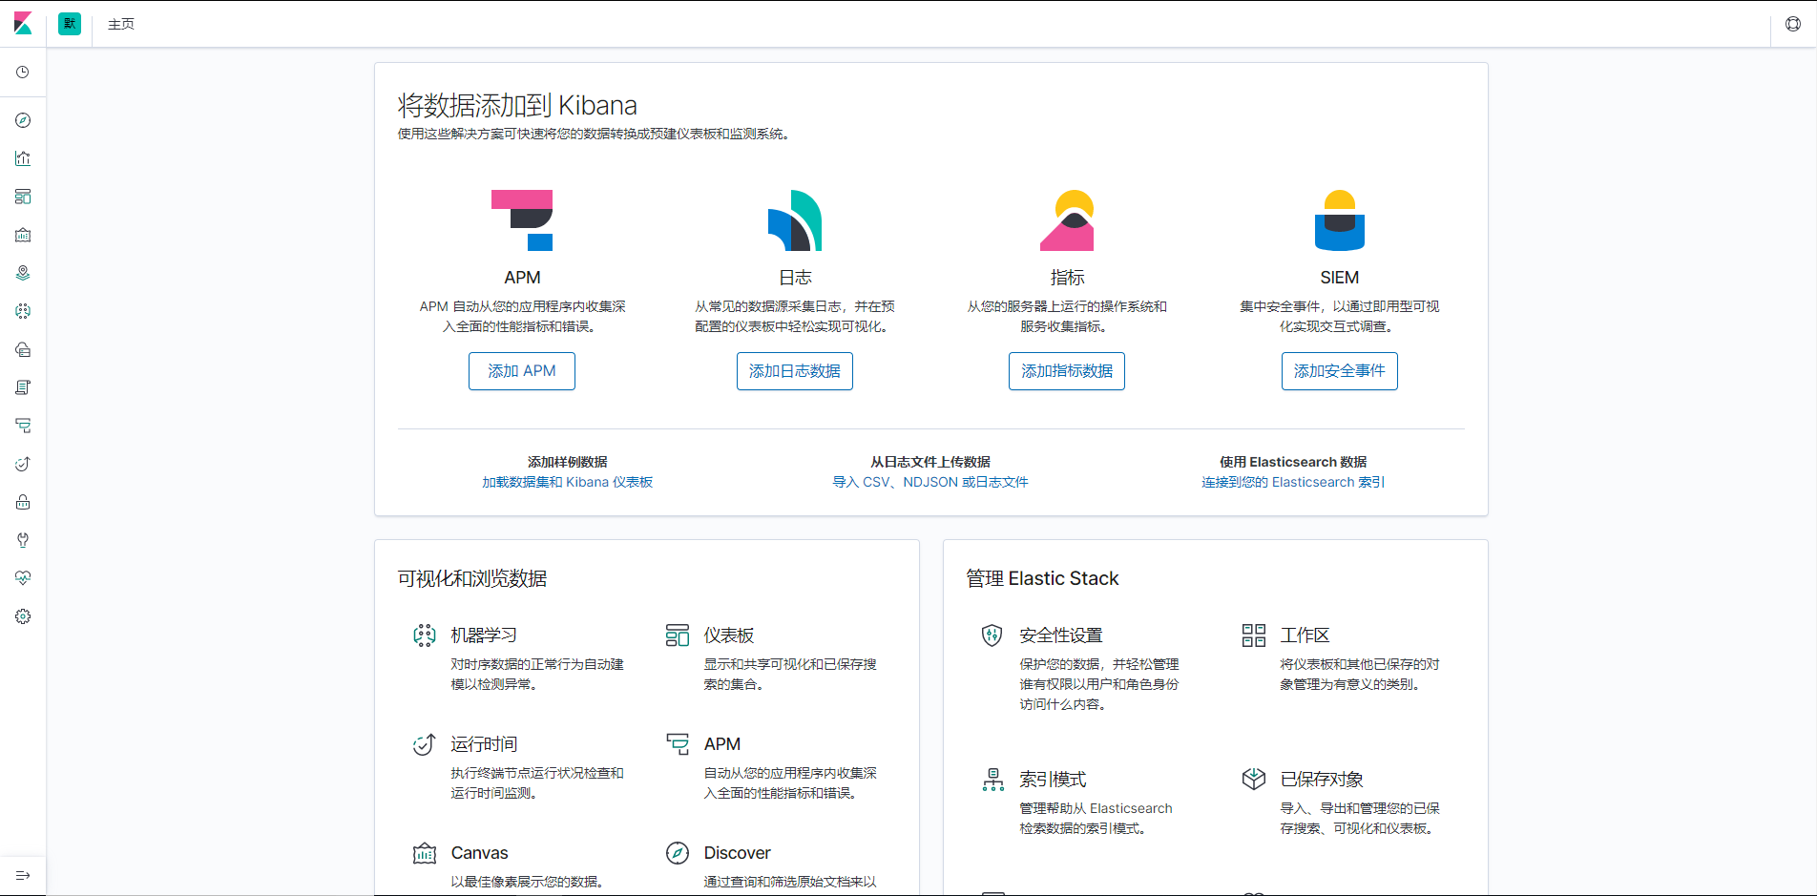
Task: Open 机器学习 in visualize section
Action: pyautogui.click(x=484, y=636)
